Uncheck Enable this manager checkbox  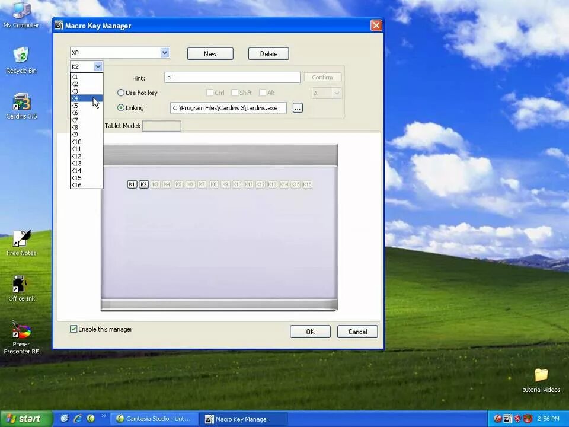(x=73, y=329)
